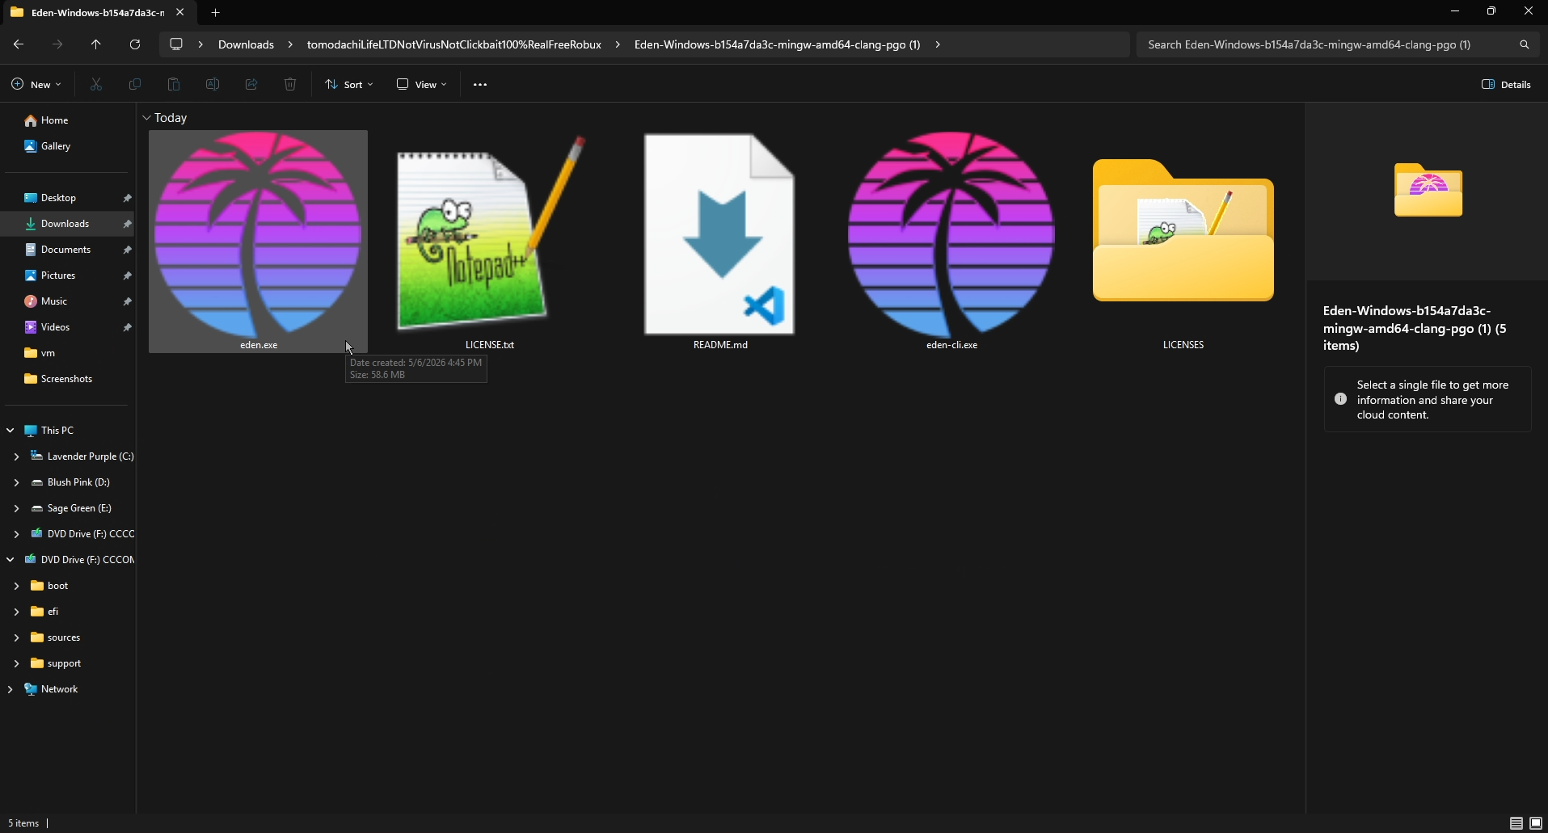The height and width of the screenshot is (833, 1548).
Task: Collapse This PC tree node
Action: coord(10,431)
